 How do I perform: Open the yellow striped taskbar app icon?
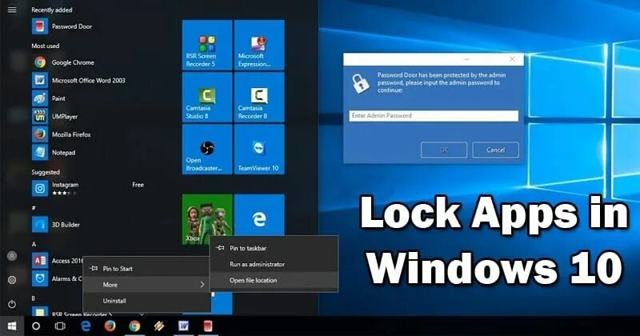click(x=159, y=326)
